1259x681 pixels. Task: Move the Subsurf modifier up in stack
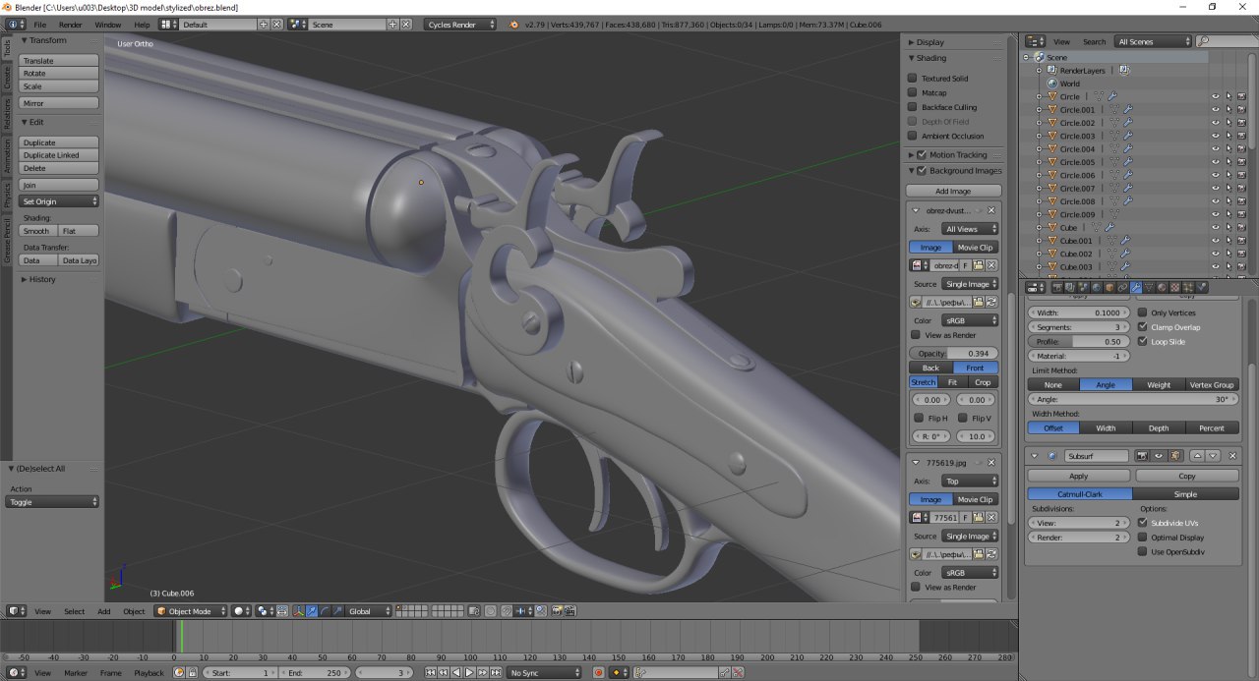1197,456
